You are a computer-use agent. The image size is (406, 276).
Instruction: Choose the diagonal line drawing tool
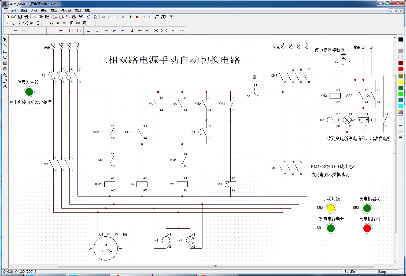pos(5,45)
